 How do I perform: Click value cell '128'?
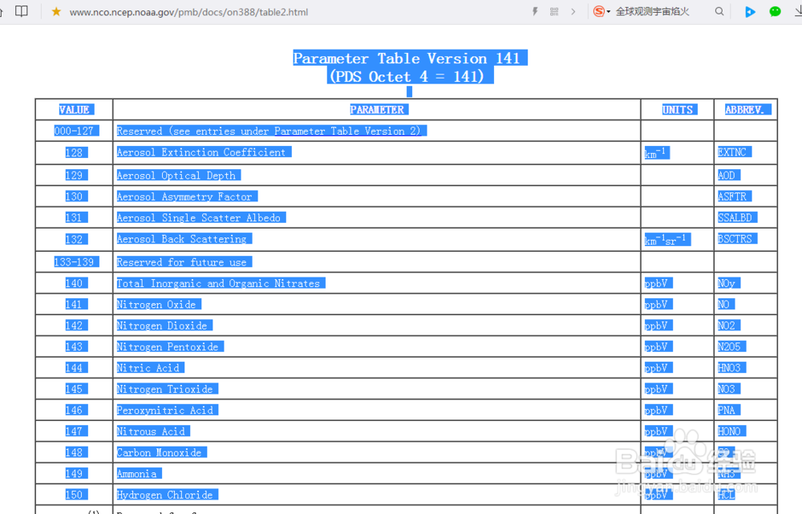coord(74,152)
